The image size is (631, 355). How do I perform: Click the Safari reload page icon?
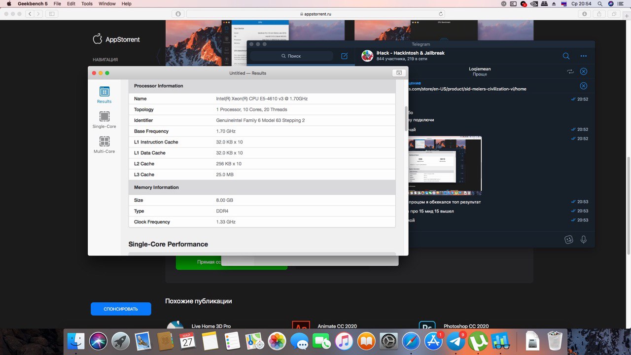pos(440,14)
